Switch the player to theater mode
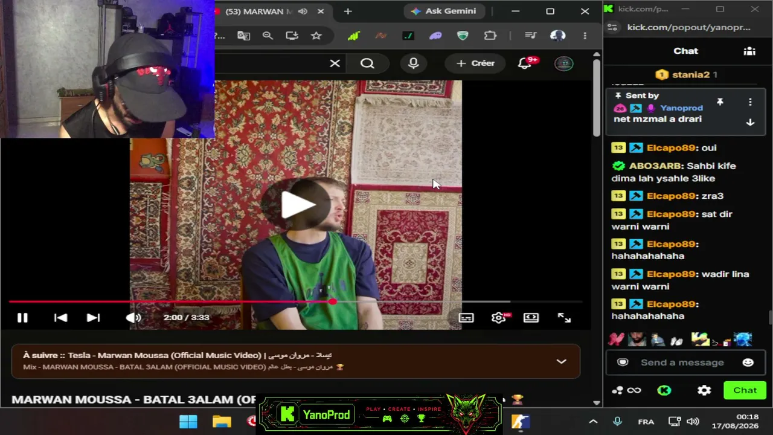Viewport: 773px width, 435px height. coord(531,318)
